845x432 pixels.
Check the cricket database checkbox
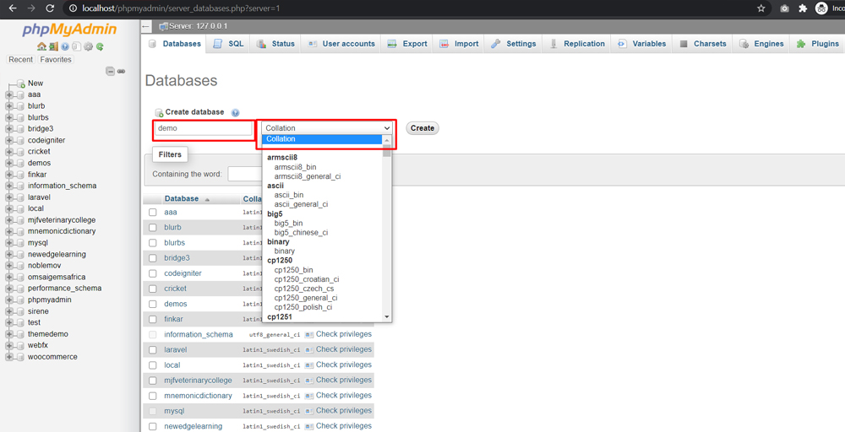pos(152,289)
